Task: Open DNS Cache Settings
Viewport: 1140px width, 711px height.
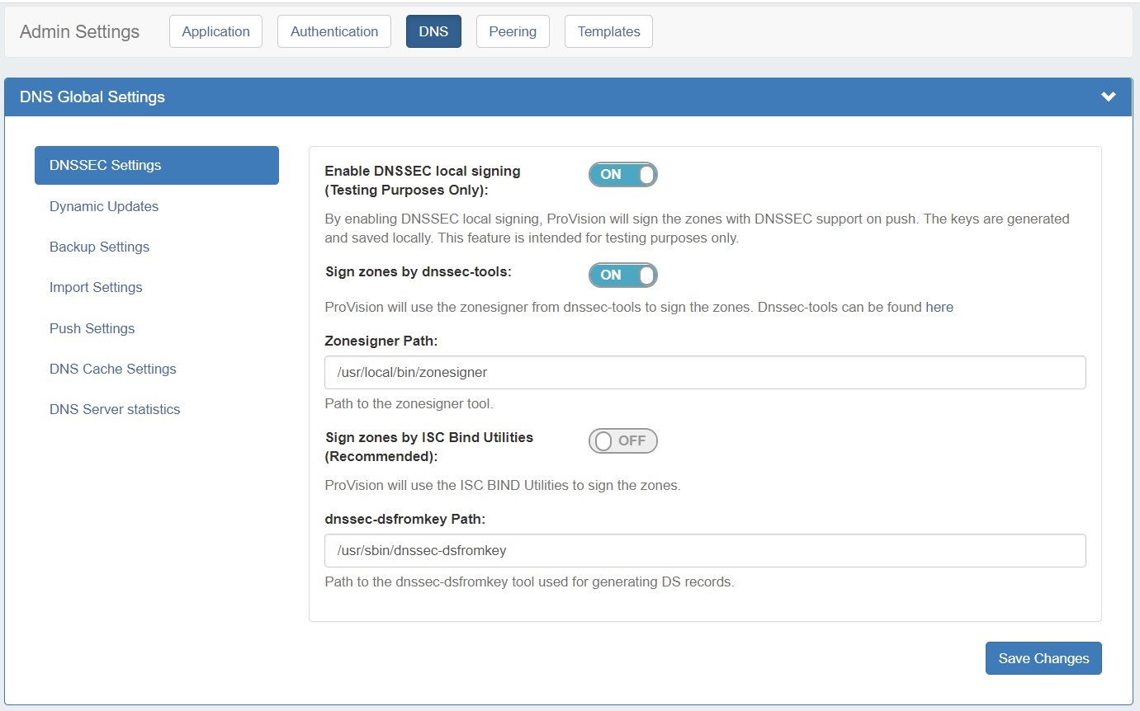Action: (x=113, y=370)
